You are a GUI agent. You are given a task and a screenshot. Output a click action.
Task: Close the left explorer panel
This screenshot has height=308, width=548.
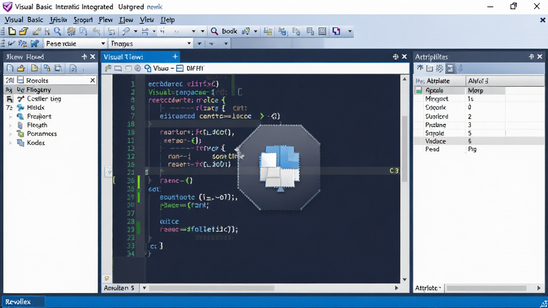pyautogui.click(x=93, y=57)
